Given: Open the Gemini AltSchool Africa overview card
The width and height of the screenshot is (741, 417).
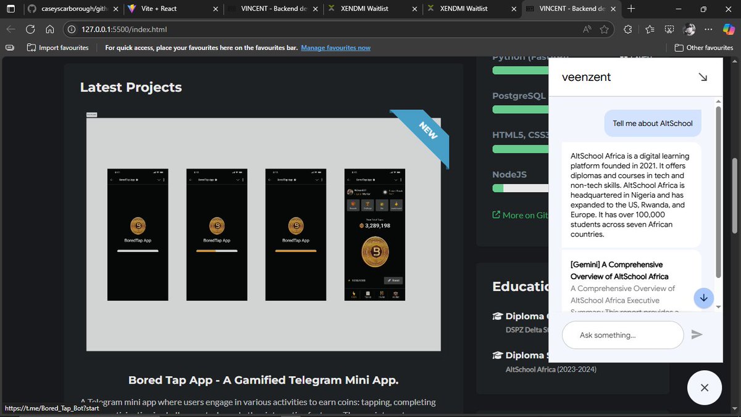Looking at the screenshot, I should (x=631, y=282).
